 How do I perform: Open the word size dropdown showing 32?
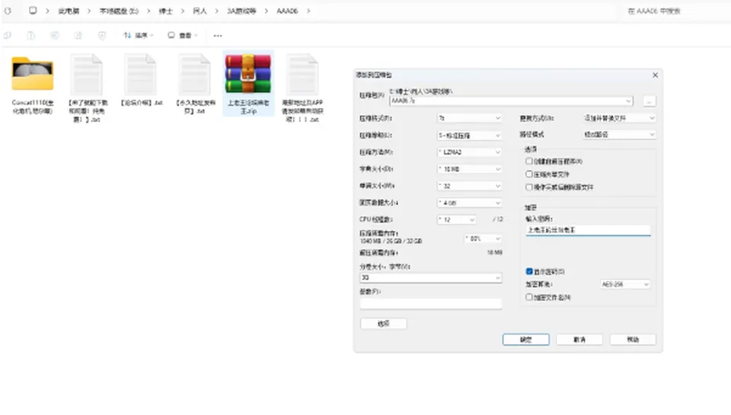tap(469, 186)
